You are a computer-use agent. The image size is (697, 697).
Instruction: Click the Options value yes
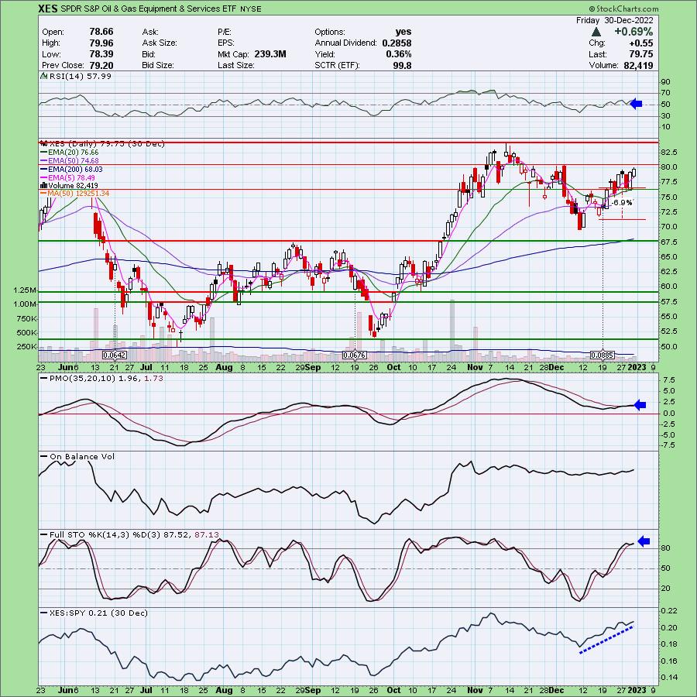tap(403, 32)
